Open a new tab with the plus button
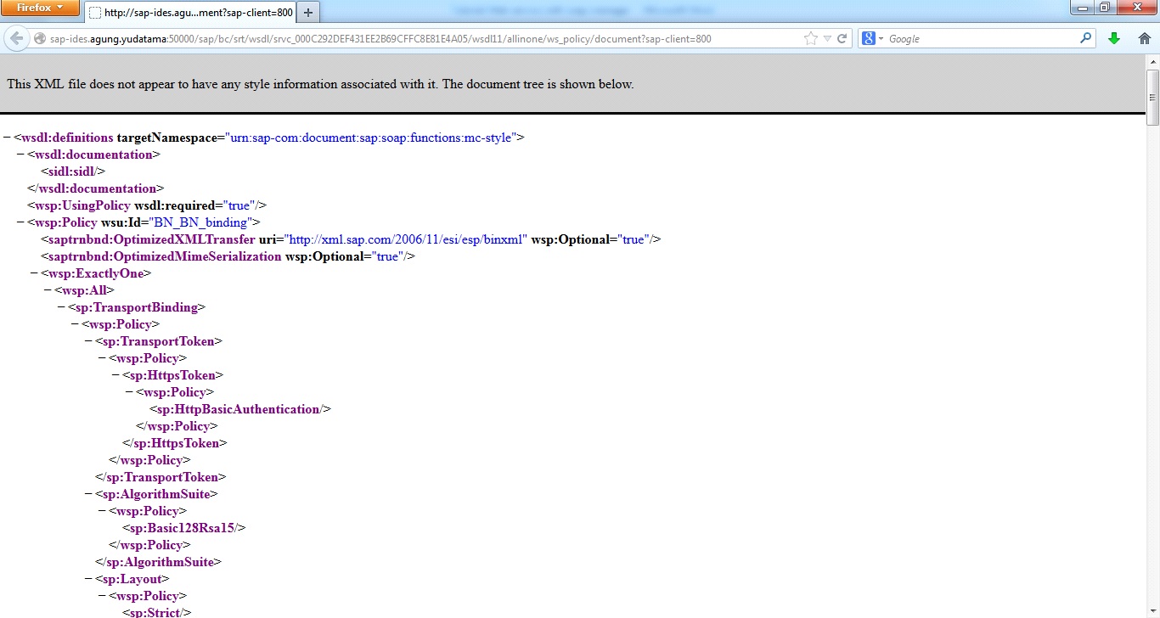 coord(308,13)
